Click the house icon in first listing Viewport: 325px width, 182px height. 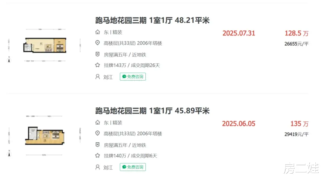(97, 32)
